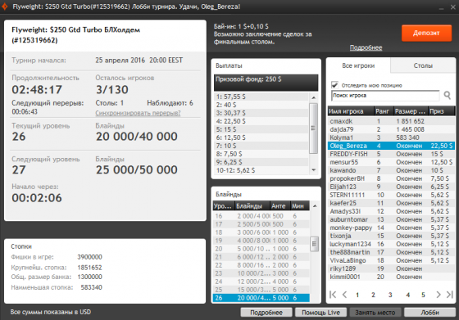459x320 pixels.
Task: Click the Поиск игрока search field
Action: (385, 96)
